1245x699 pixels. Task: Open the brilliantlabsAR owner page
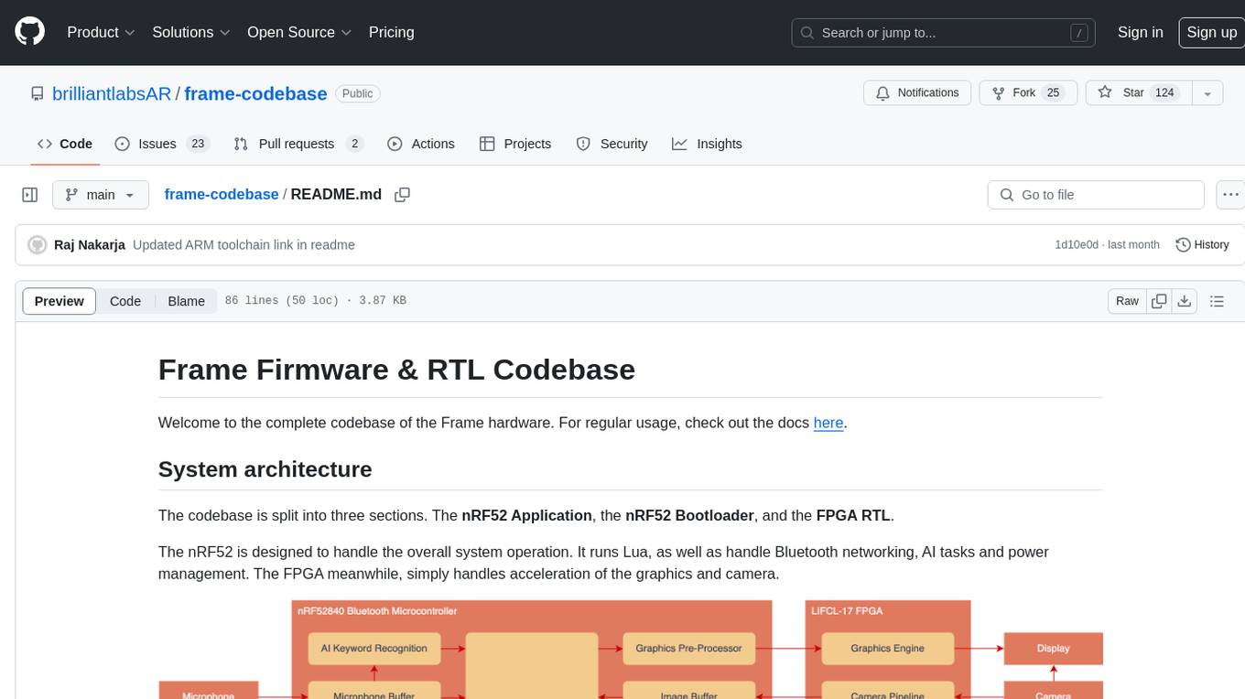[x=112, y=93]
